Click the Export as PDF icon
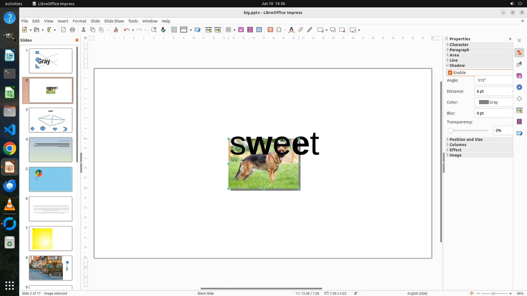 click(63, 30)
